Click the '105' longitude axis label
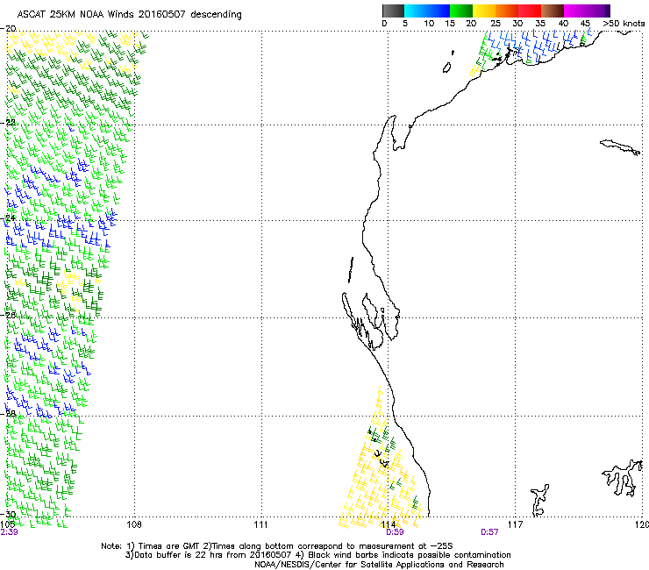The width and height of the screenshot is (649, 570). tap(7, 524)
